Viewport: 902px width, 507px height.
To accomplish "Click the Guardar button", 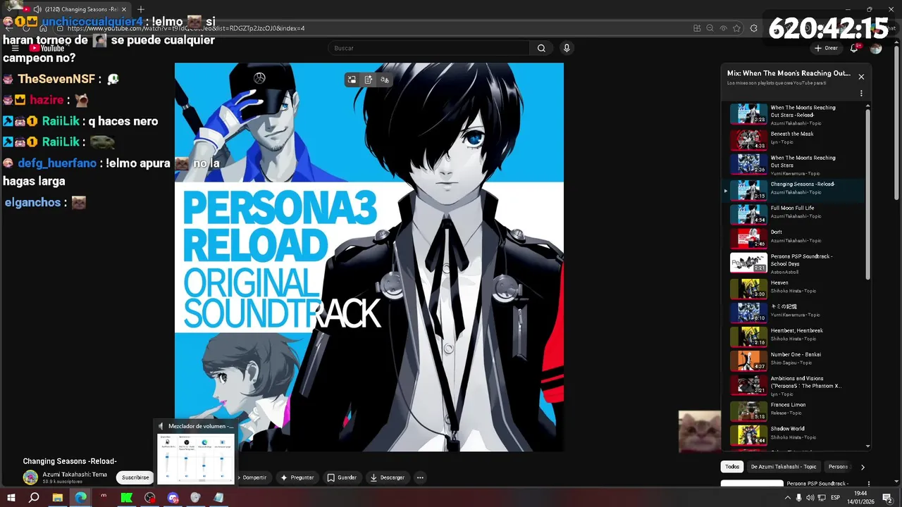I will pyautogui.click(x=342, y=477).
